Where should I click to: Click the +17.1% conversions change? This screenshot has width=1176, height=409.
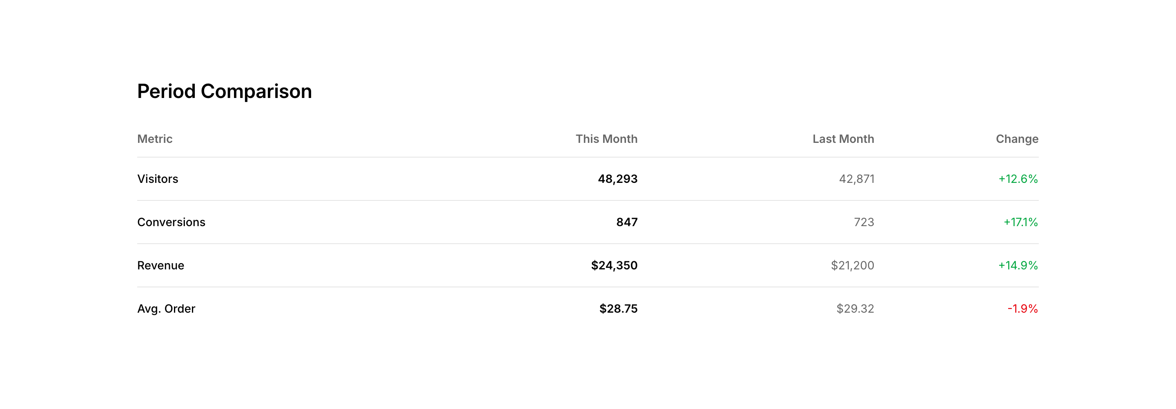[x=1020, y=222]
